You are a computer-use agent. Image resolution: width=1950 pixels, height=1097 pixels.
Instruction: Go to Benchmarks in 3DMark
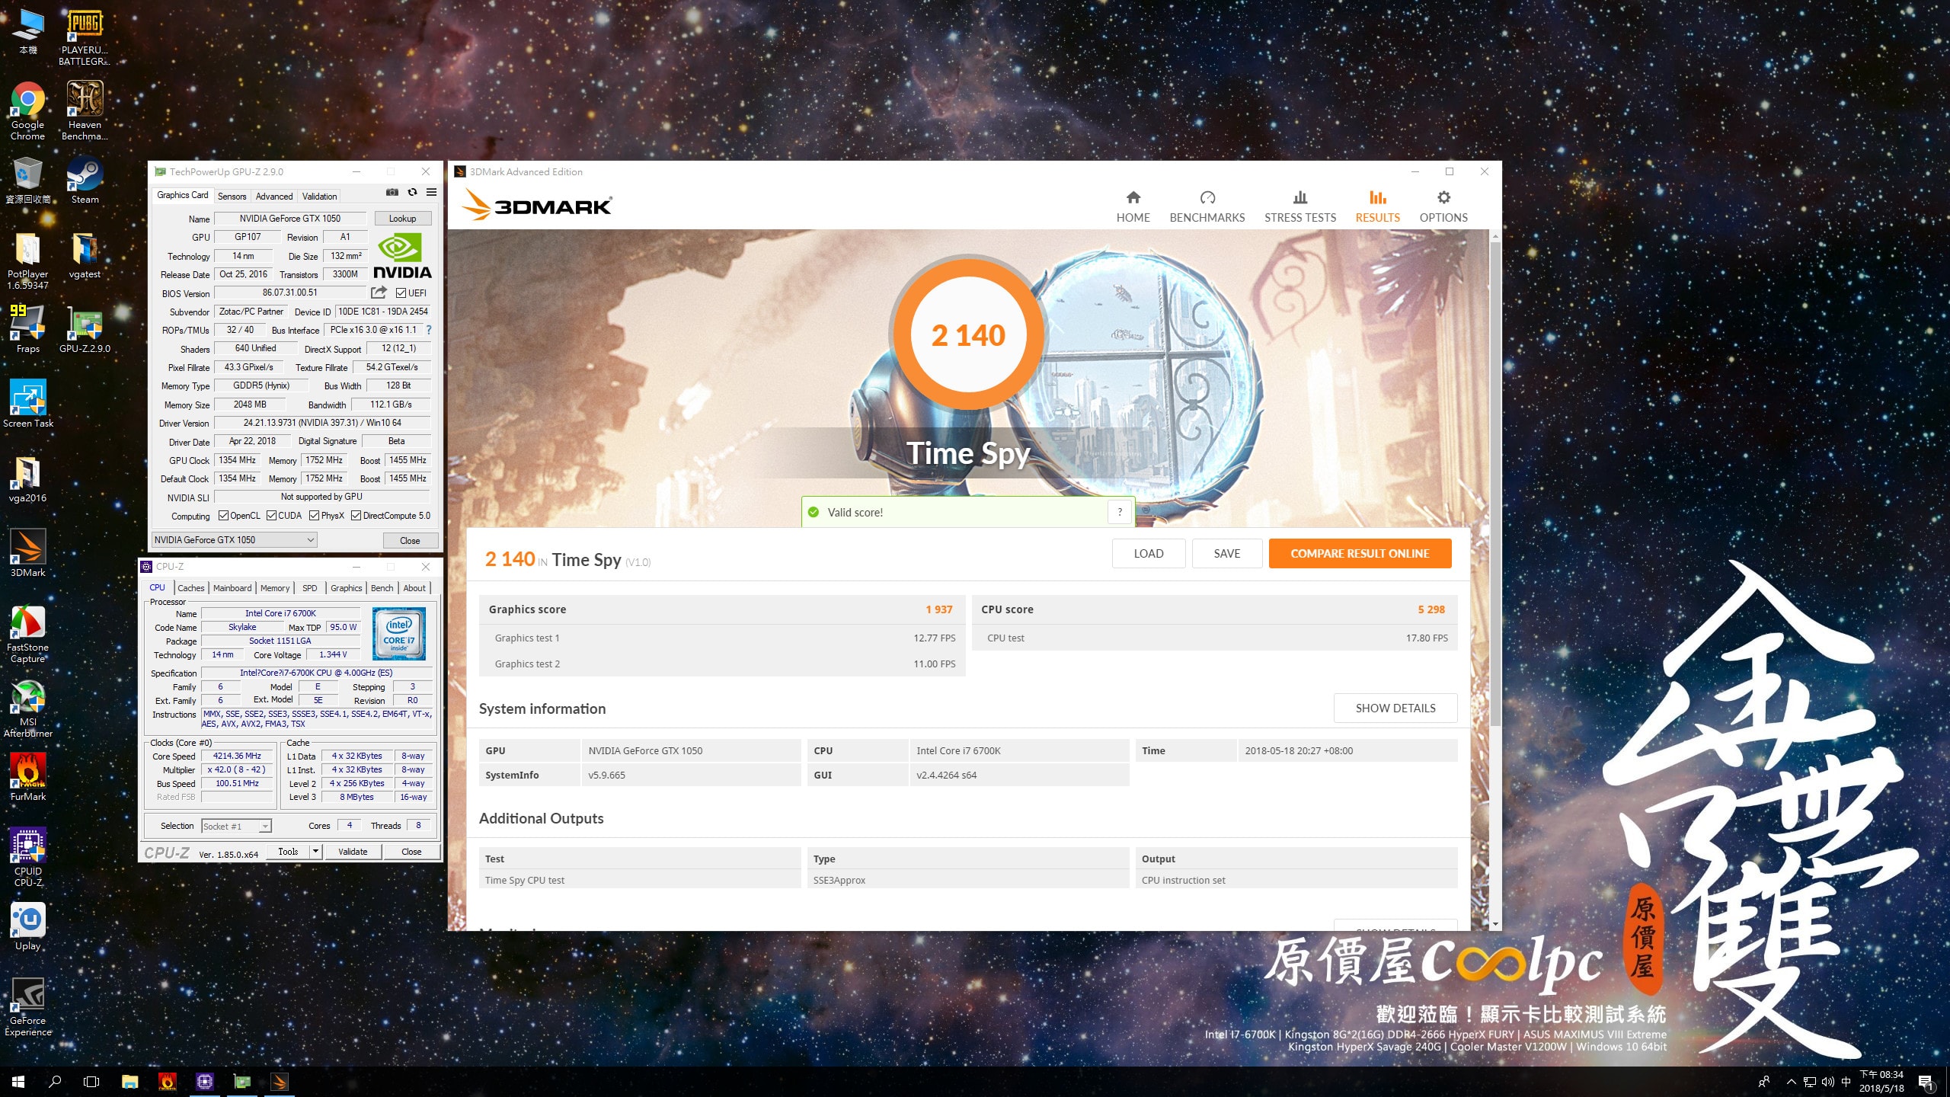click(1207, 206)
